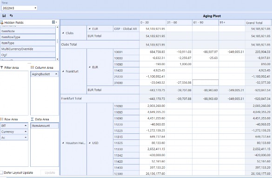Viewport: 272px width, 178px height.
Task: Click the Row Area icon
Action: pyautogui.click(x=2, y=119)
